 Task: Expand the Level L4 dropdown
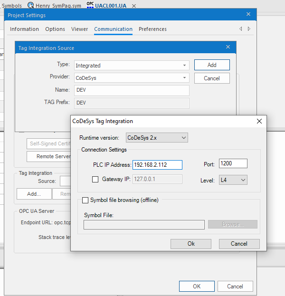(233, 180)
